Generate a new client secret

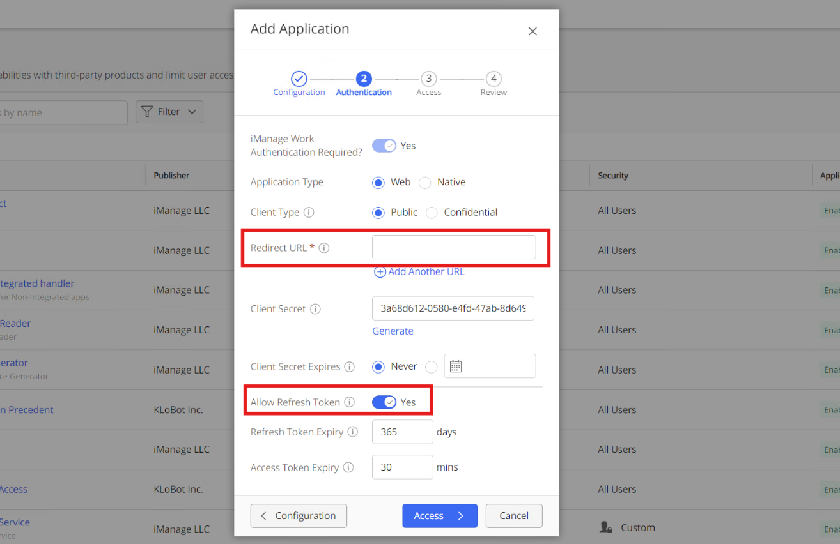coord(393,331)
